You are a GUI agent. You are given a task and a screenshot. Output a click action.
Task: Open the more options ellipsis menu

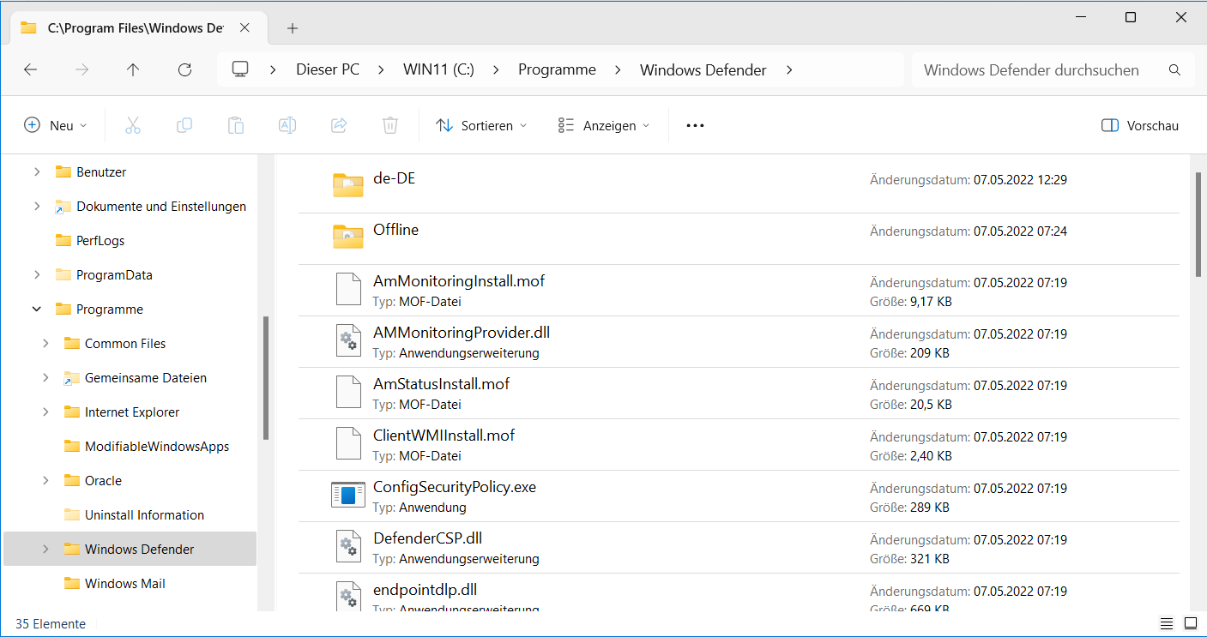695,125
